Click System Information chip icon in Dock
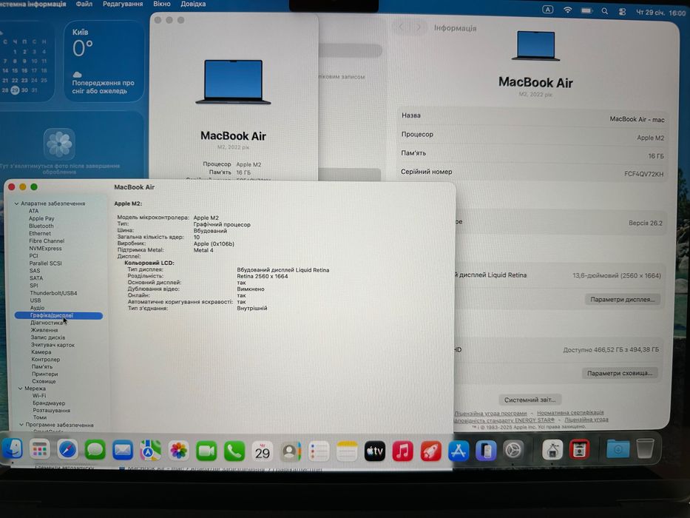Screen dimensions: 690x518 tap(552, 450)
